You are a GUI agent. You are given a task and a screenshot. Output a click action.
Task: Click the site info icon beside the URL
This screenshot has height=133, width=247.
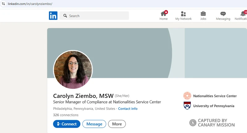pos(3,4)
